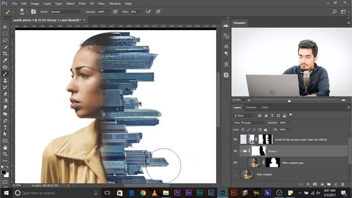This screenshot has width=352, height=198.
Task: Add a layer style with the fx icon
Action: [x=308, y=184]
